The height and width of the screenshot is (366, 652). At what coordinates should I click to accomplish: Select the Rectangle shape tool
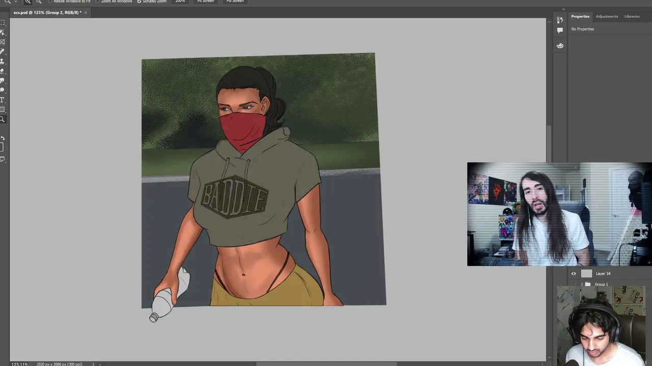coord(3,110)
